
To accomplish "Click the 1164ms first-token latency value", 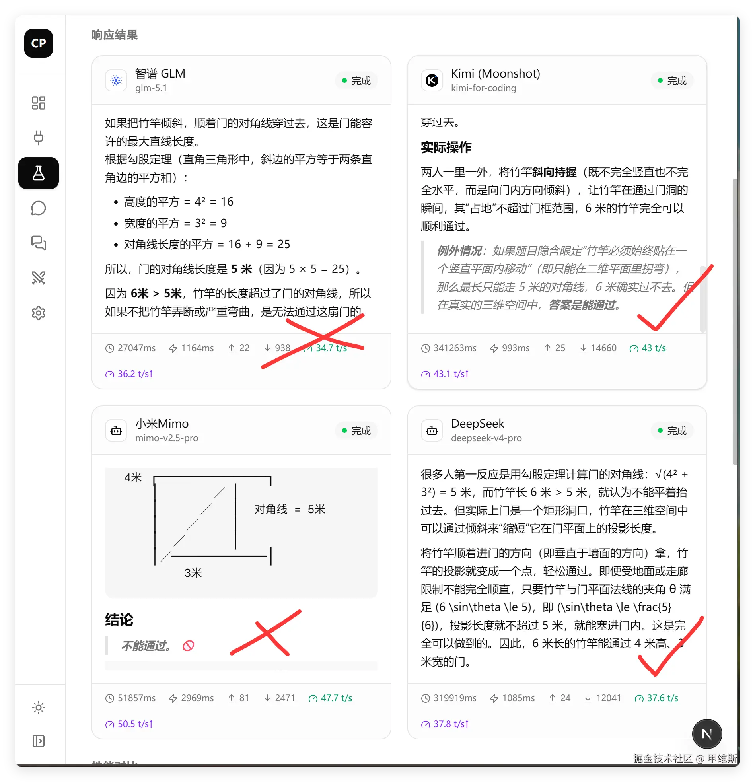I will [197, 348].
